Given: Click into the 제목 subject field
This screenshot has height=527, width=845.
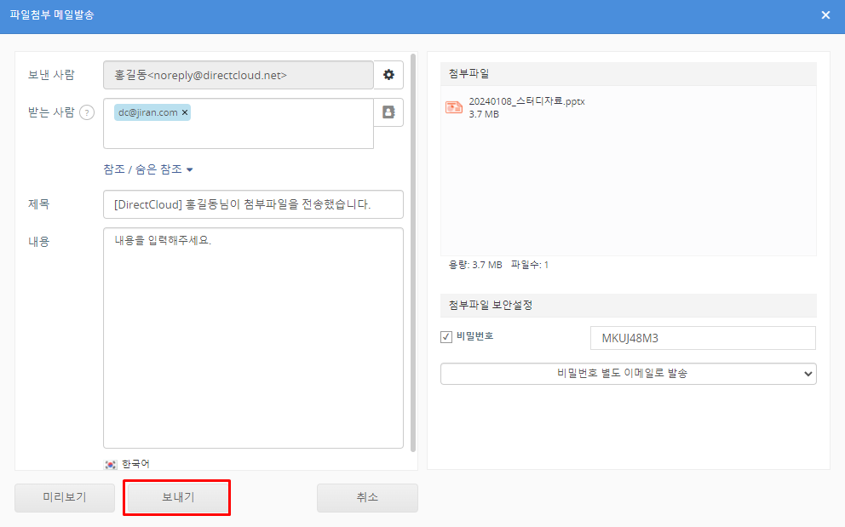Looking at the screenshot, I should (x=253, y=204).
